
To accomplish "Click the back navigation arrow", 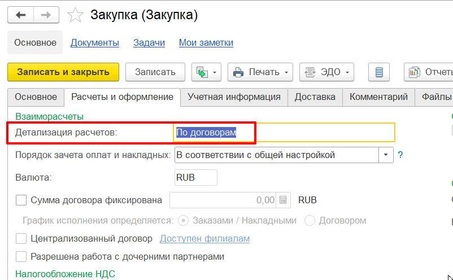I will pyautogui.click(x=21, y=15).
